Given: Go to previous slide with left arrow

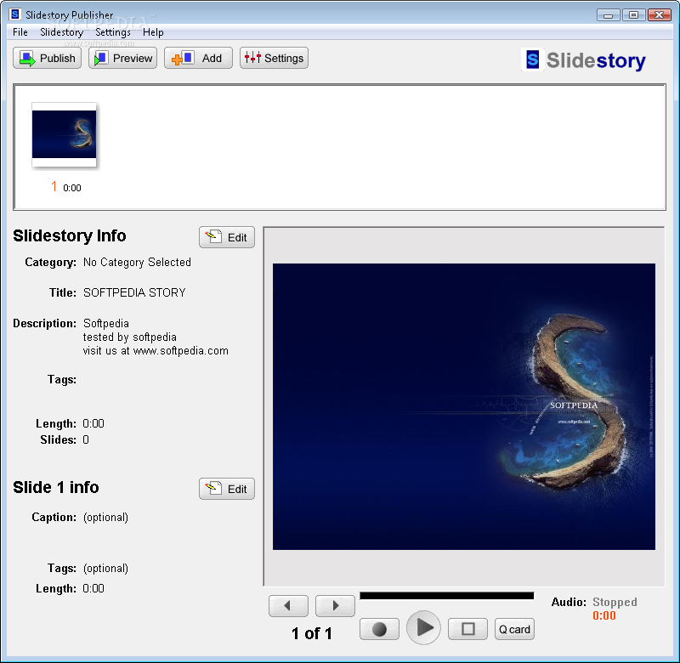Looking at the screenshot, I should pos(288,605).
